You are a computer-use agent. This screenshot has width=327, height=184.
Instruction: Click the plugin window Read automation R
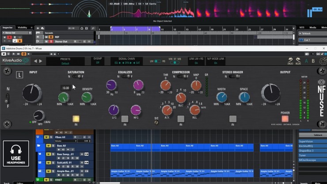tap(14, 54)
